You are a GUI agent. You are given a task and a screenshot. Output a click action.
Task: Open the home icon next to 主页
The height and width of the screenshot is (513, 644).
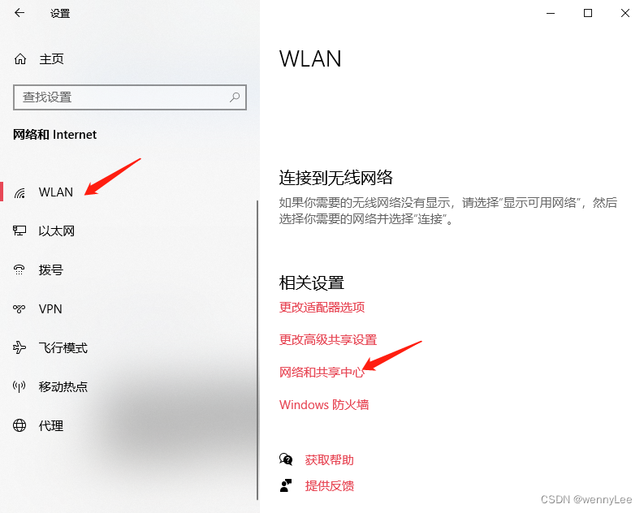20,59
